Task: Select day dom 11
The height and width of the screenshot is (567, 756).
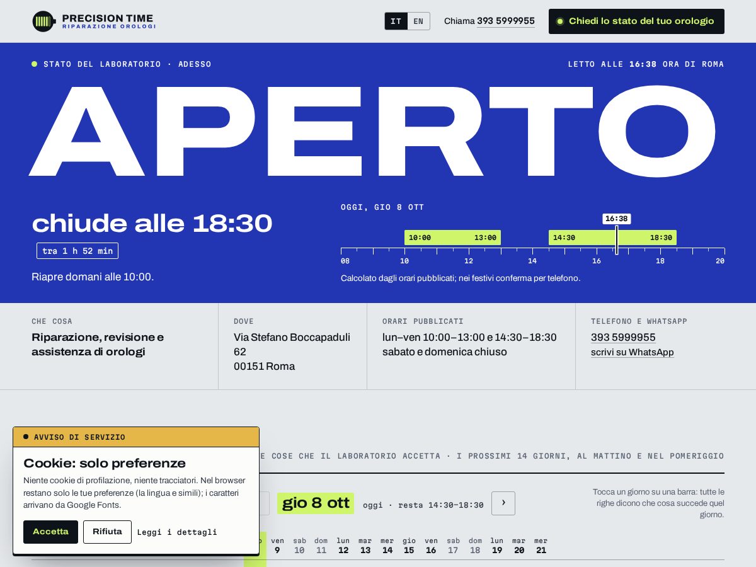Action: coord(321,546)
